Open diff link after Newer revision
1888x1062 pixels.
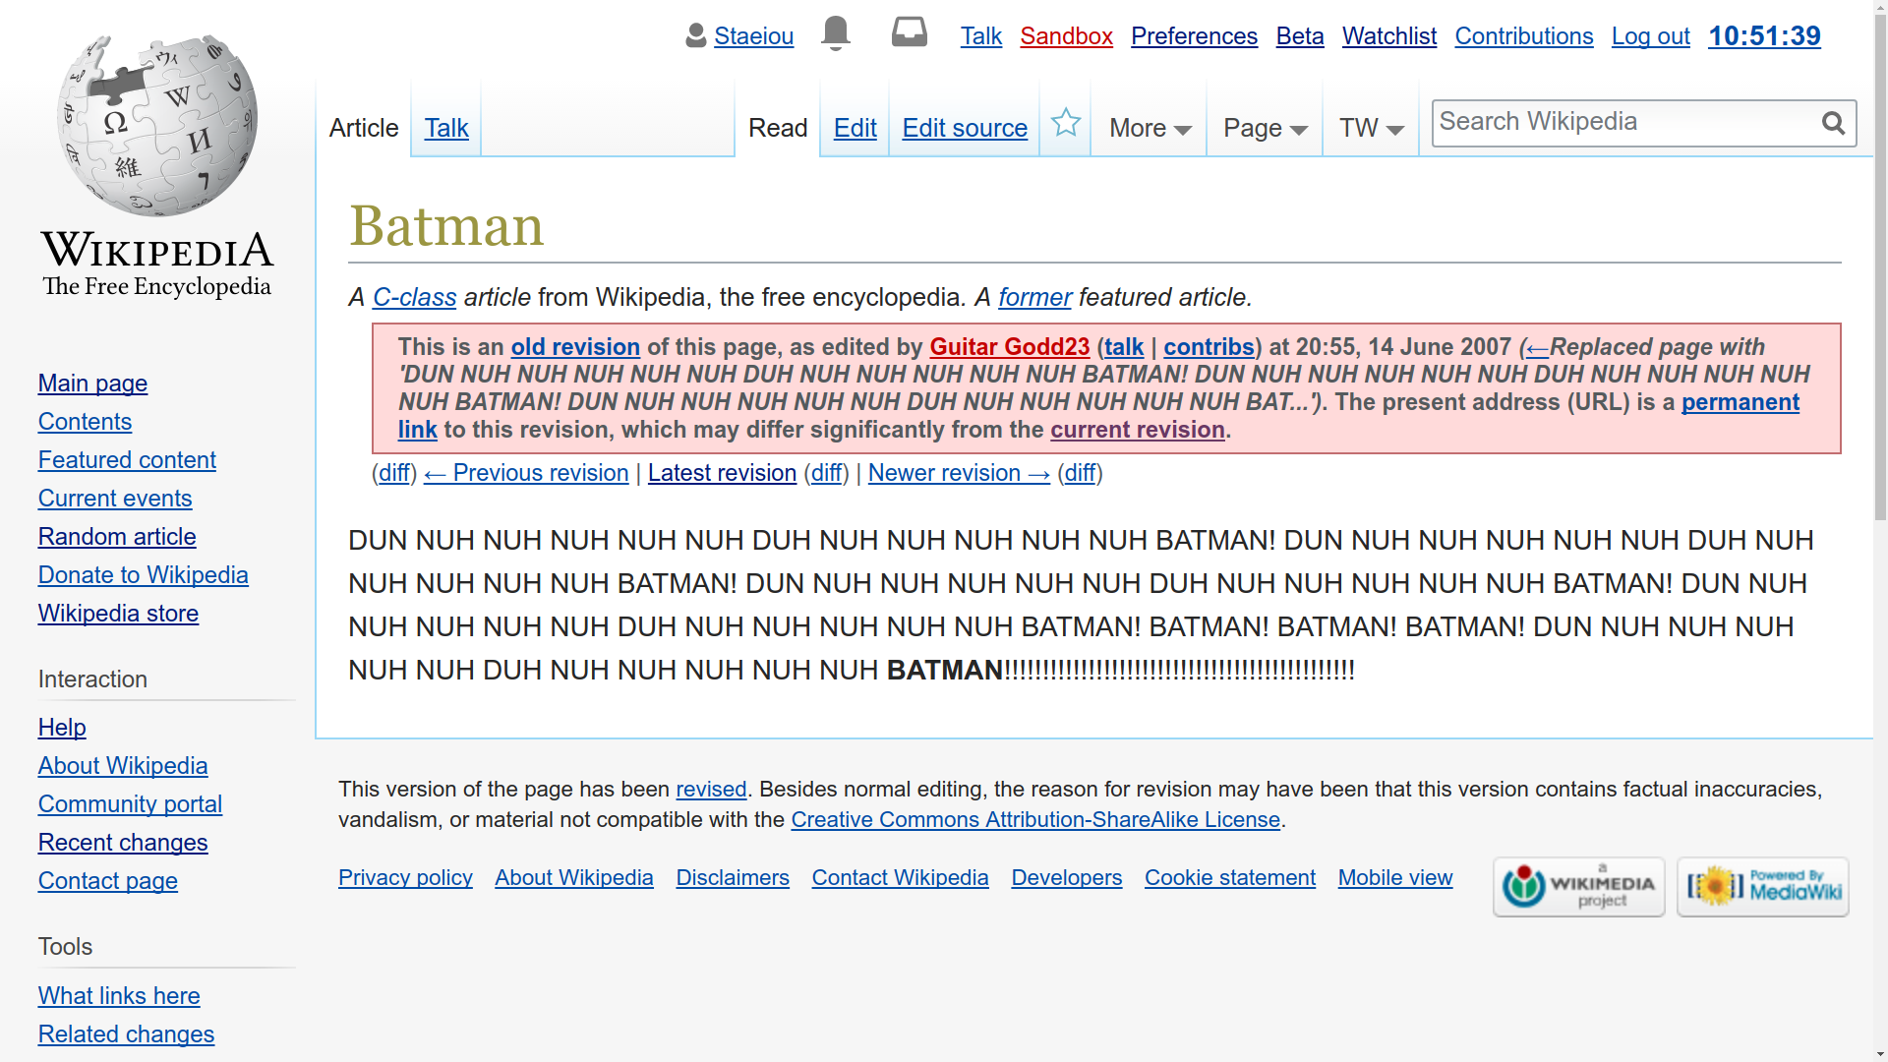click(x=1079, y=473)
